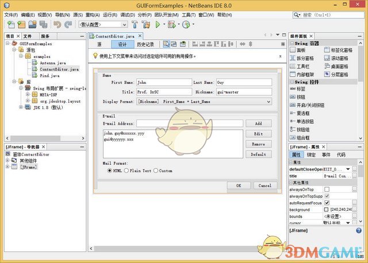Pick the 桌面窗格 desktop pane component

coord(336,67)
